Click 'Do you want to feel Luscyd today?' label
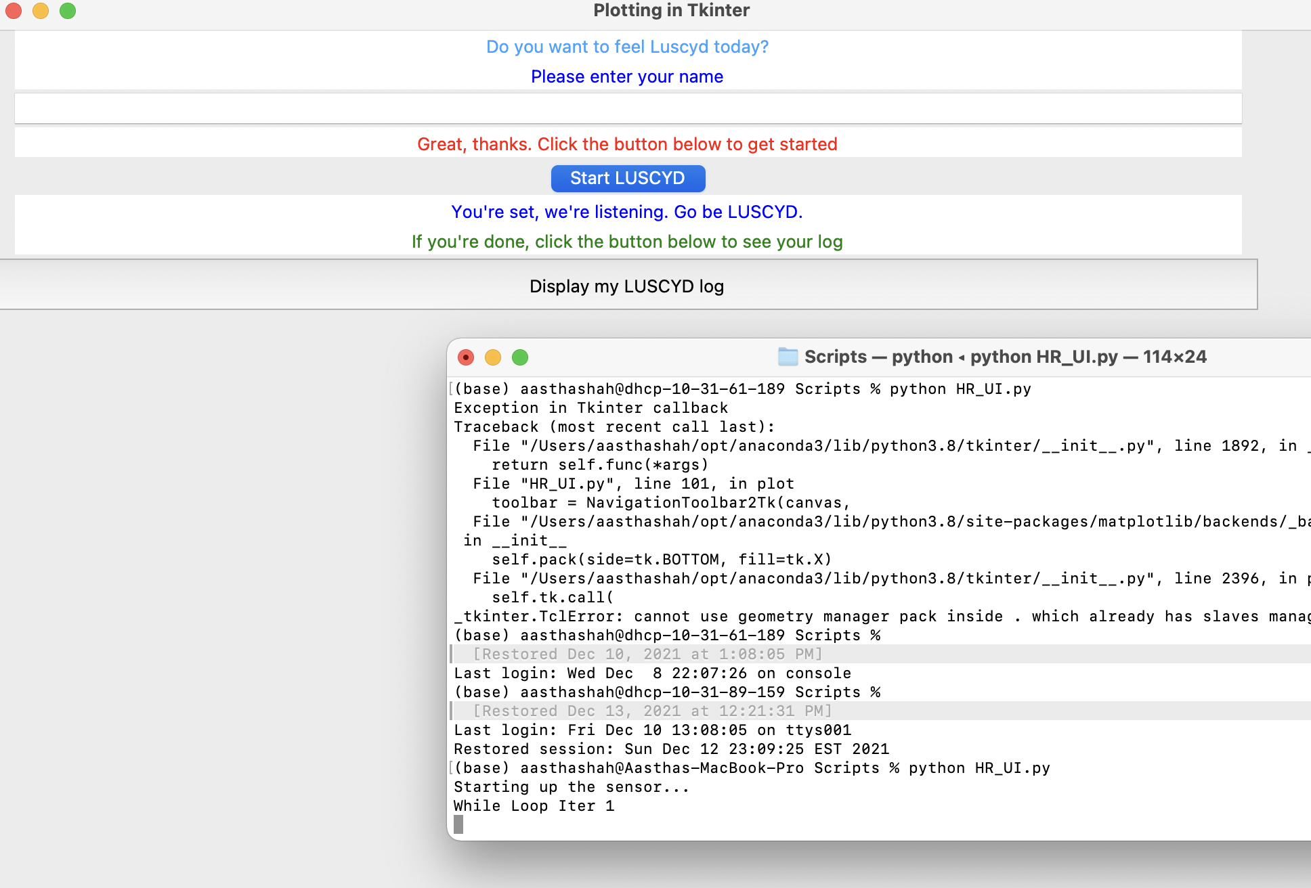Image resolution: width=1311 pixels, height=888 pixels. click(627, 47)
